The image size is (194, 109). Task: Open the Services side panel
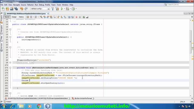tap(2, 47)
